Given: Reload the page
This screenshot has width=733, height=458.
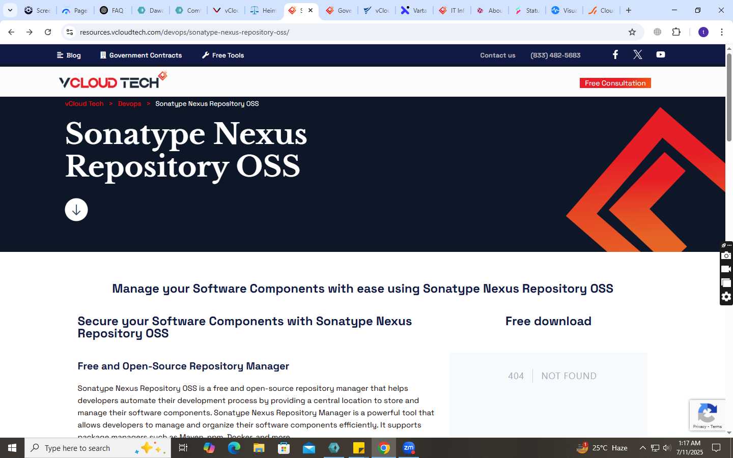Looking at the screenshot, I should 48,32.
